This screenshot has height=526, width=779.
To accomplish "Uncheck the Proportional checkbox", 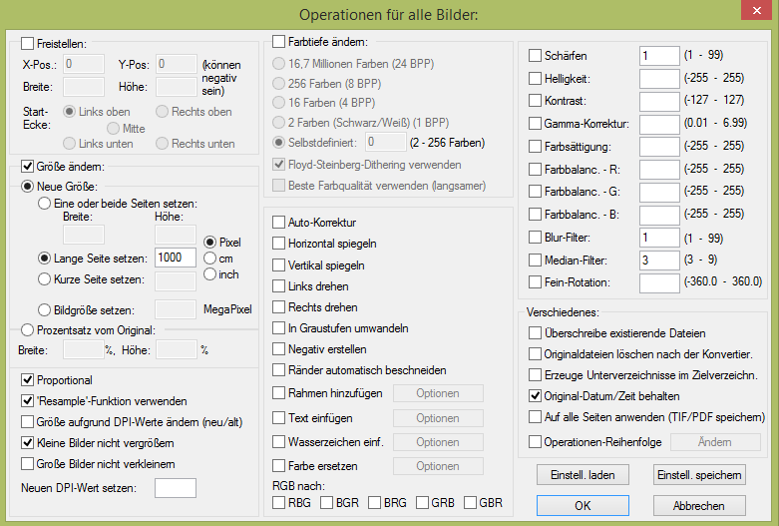I will click(28, 380).
